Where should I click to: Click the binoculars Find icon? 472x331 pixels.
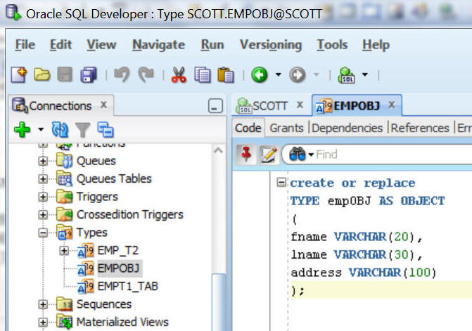[x=298, y=154]
